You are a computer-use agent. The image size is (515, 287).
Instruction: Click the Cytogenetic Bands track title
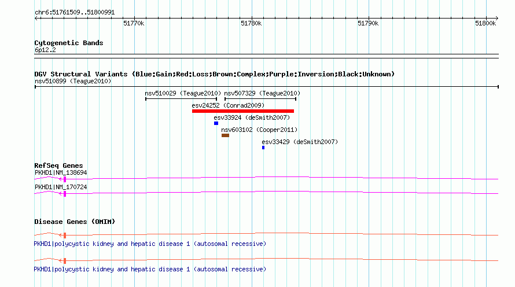click(69, 43)
